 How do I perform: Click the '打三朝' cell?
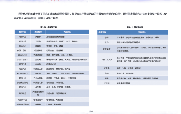[107, 83]
